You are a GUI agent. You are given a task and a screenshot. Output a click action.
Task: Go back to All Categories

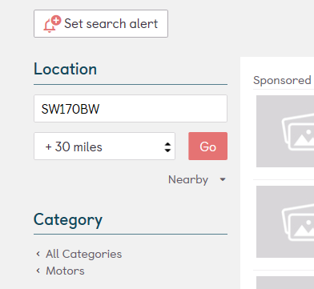coord(84,254)
